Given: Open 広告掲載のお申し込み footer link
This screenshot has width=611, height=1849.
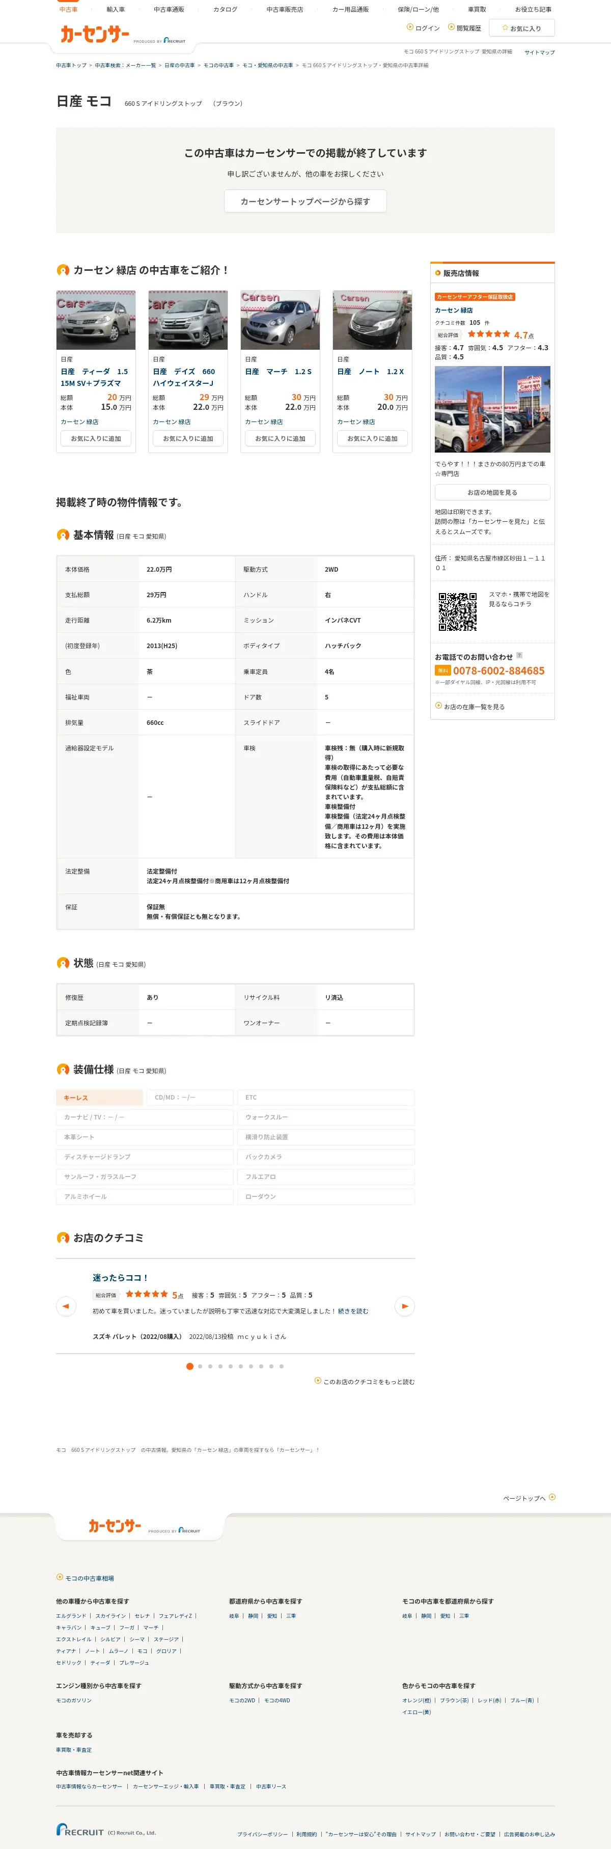Looking at the screenshot, I should (x=529, y=1835).
